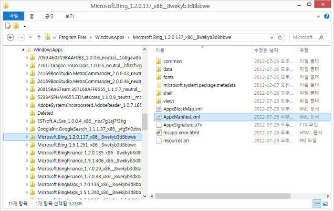
Task: Click WindowsApps in the address path
Action: pyautogui.click(x=109, y=37)
